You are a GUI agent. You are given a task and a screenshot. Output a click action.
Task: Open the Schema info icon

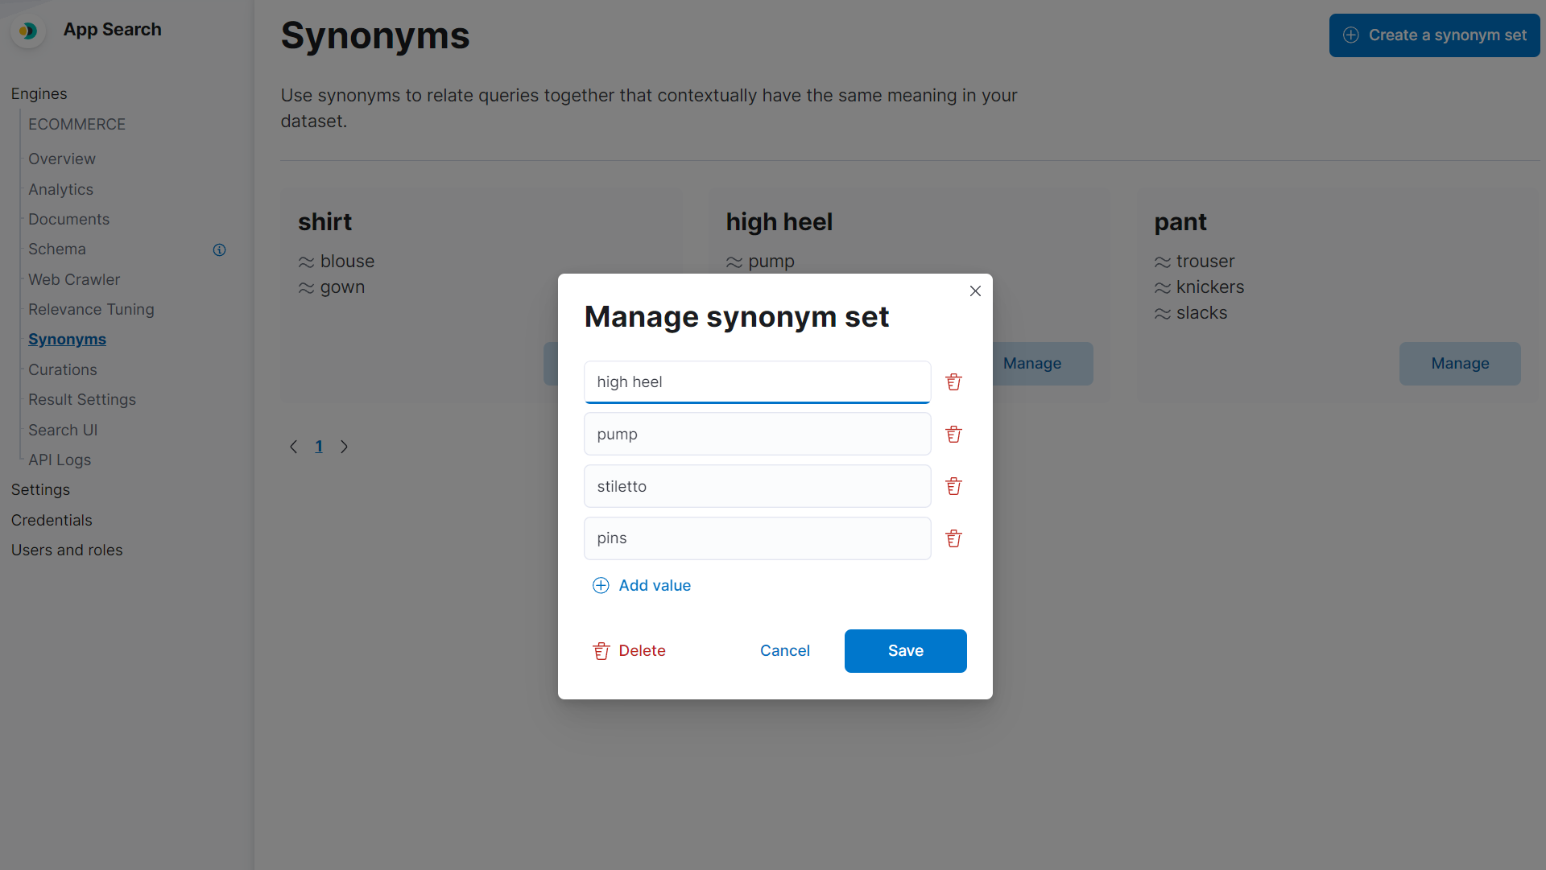[219, 249]
